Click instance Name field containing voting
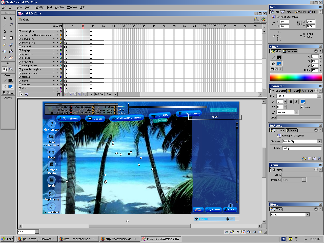The width and height of the screenshot is (324, 243). tap(301, 148)
